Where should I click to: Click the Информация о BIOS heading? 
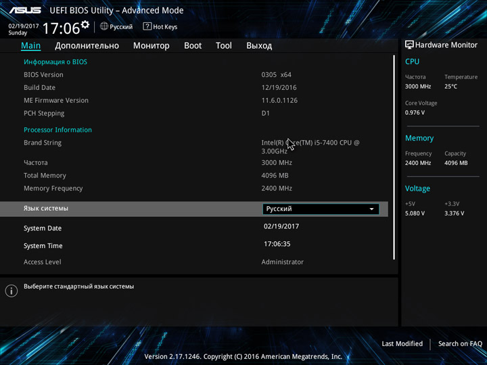(x=55, y=62)
